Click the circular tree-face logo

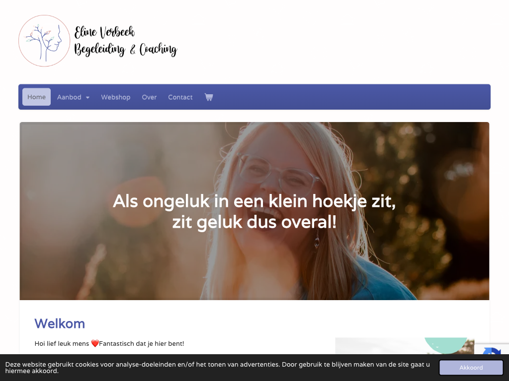coord(44,41)
